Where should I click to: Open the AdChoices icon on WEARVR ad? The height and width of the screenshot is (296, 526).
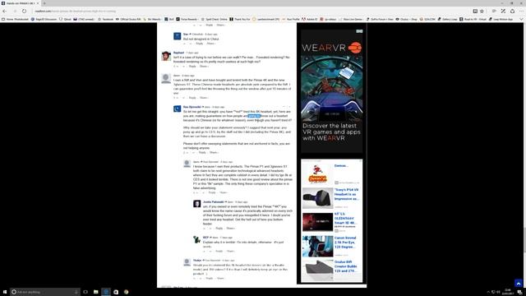pos(359,31)
